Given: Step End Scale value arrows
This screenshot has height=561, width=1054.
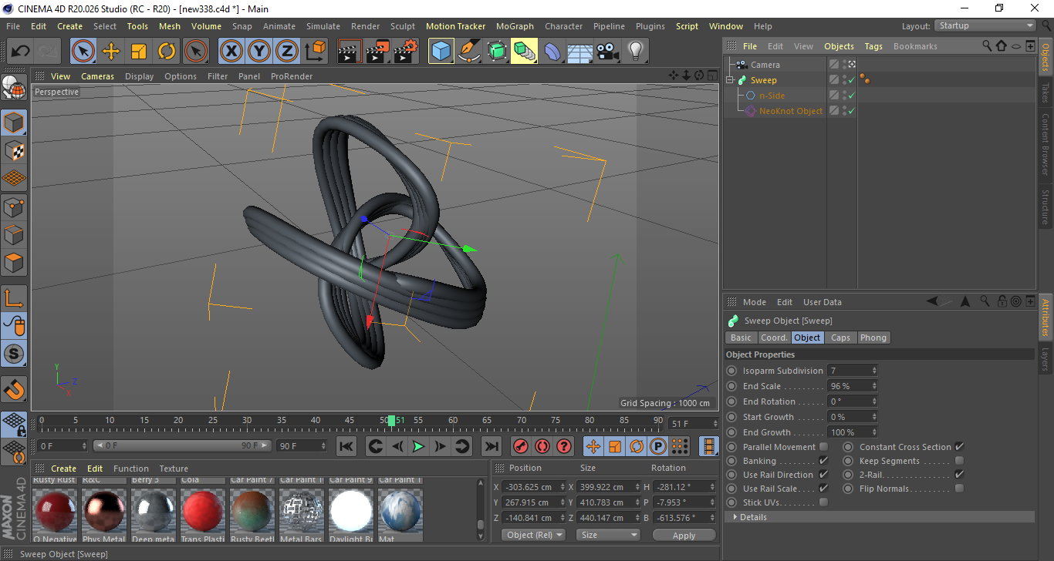Looking at the screenshot, I should tap(874, 386).
